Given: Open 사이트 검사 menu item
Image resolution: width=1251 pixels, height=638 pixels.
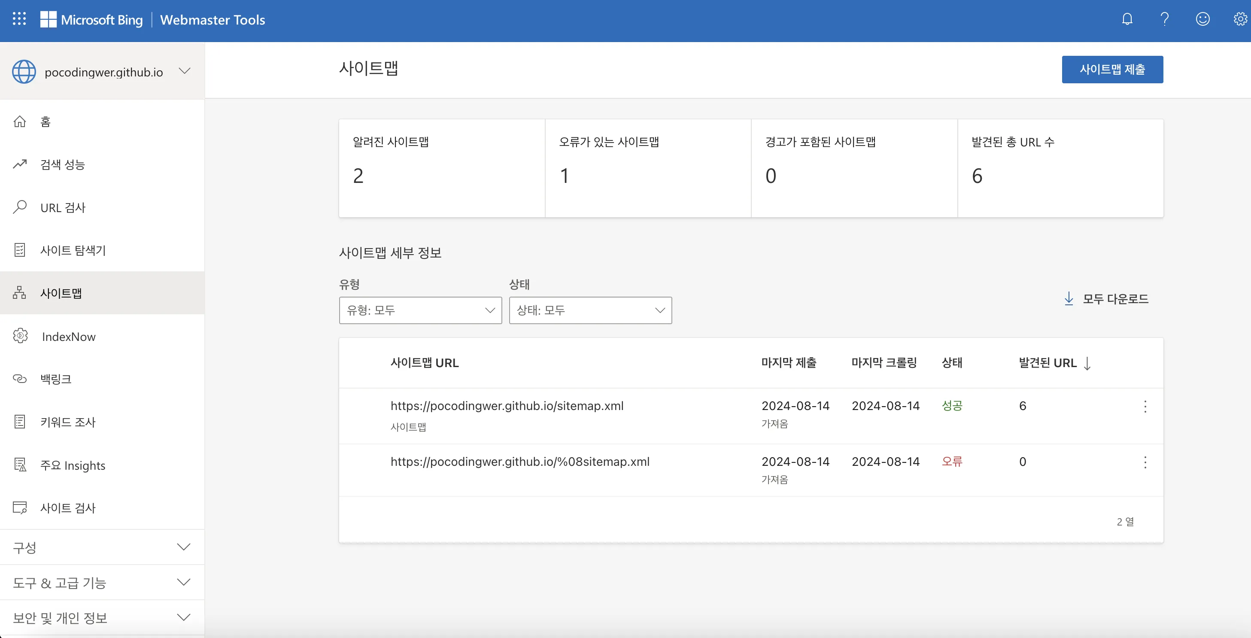Looking at the screenshot, I should [102, 508].
